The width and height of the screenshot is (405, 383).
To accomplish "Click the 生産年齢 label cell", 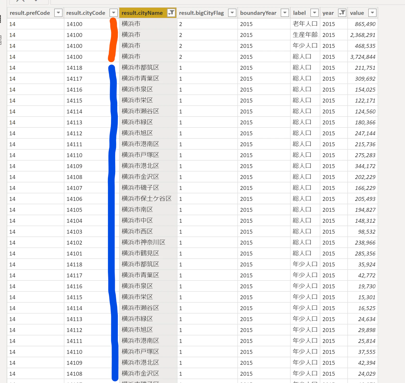I will click(x=305, y=35).
